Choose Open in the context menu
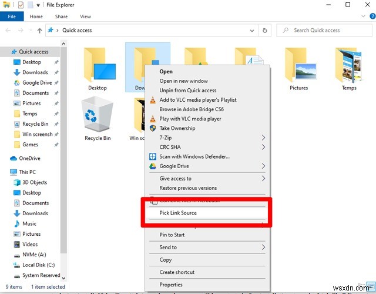Image resolution: width=376 pixels, height=294 pixels. [207, 72]
